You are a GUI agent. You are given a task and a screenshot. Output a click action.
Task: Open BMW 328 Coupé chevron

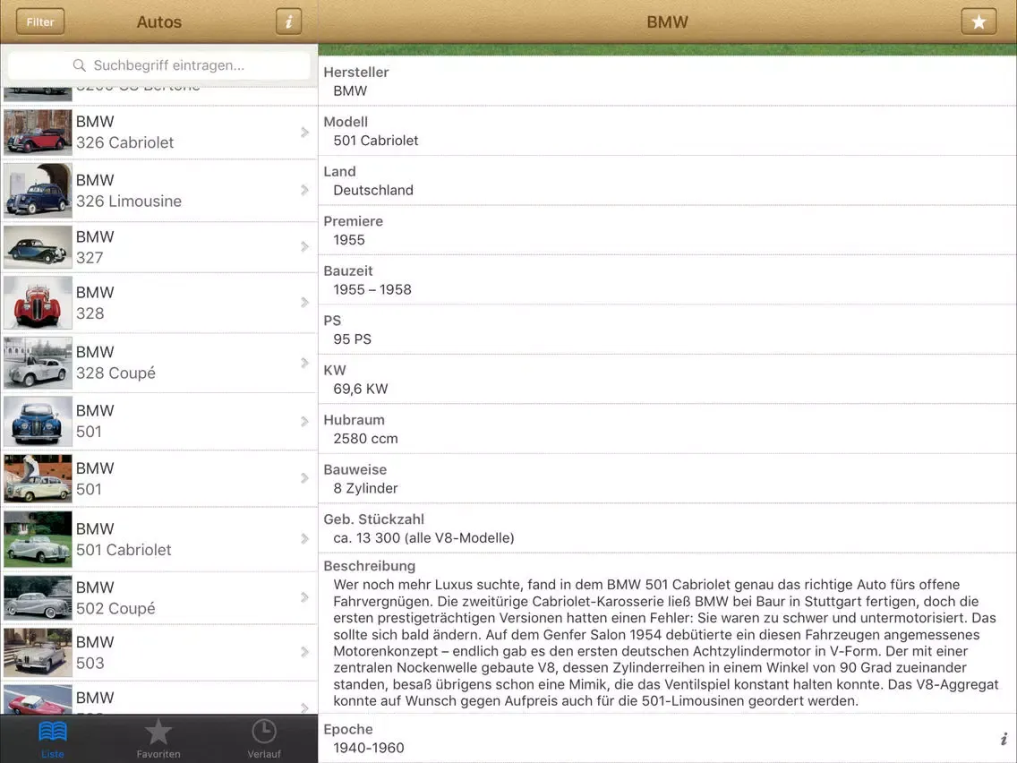click(x=305, y=363)
